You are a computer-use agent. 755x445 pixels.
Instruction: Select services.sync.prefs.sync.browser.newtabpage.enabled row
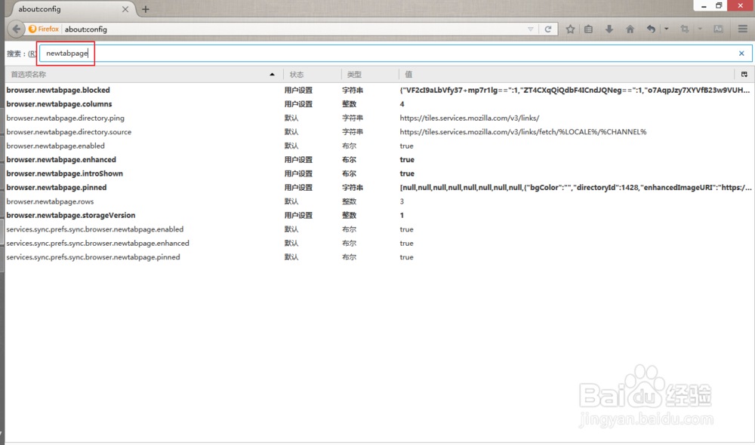pos(379,229)
